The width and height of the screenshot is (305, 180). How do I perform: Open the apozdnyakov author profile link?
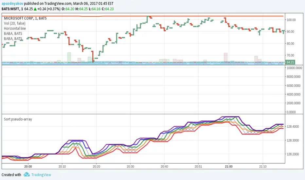click(12, 4)
